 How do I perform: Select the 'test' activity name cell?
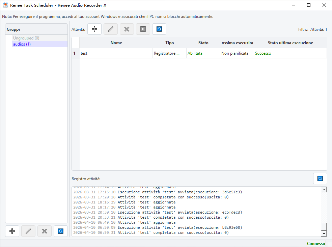coord(116,53)
